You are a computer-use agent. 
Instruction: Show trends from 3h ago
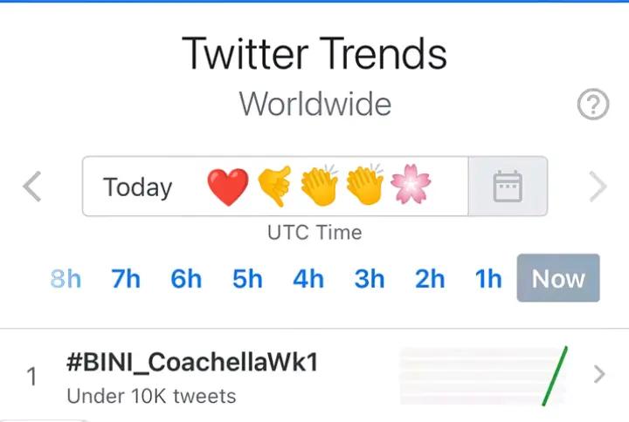pyautogui.click(x=369, y=279)
